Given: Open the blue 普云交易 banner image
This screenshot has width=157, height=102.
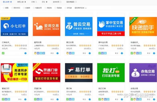Looking at the screenshot, I should tap(79, 26).
